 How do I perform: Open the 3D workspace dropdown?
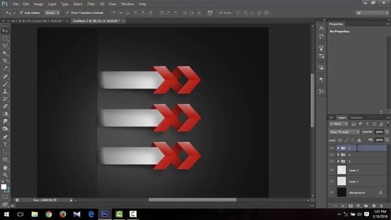372,13
